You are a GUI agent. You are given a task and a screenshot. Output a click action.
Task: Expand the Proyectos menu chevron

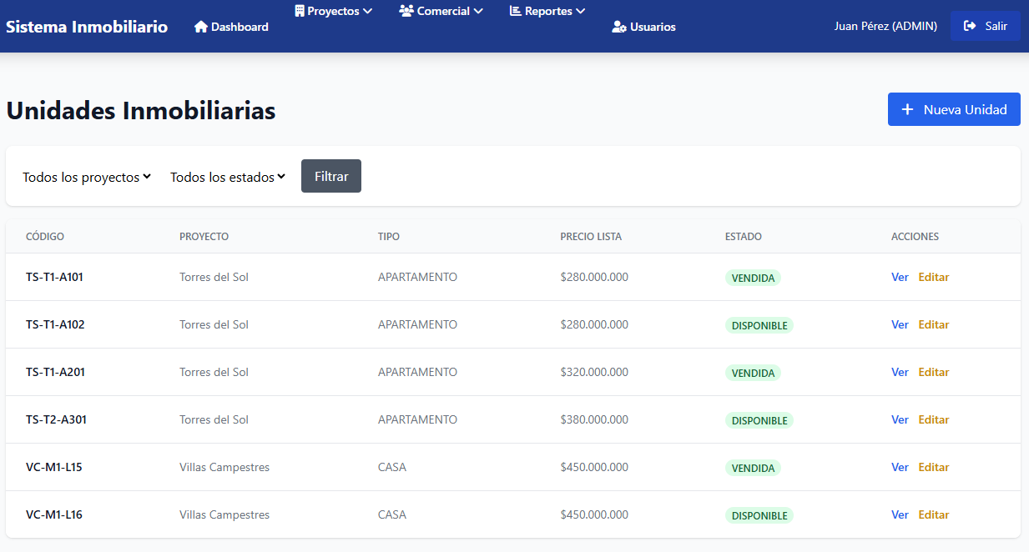coord(367,11)
